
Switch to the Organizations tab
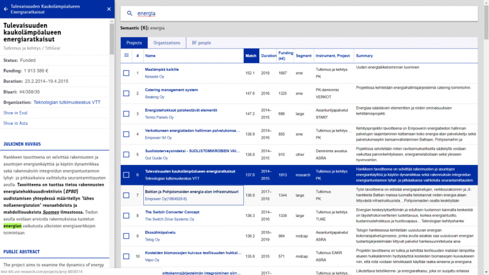click(167, 43)
